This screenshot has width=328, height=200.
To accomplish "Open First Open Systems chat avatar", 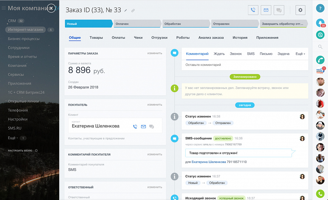I will 320,71.
